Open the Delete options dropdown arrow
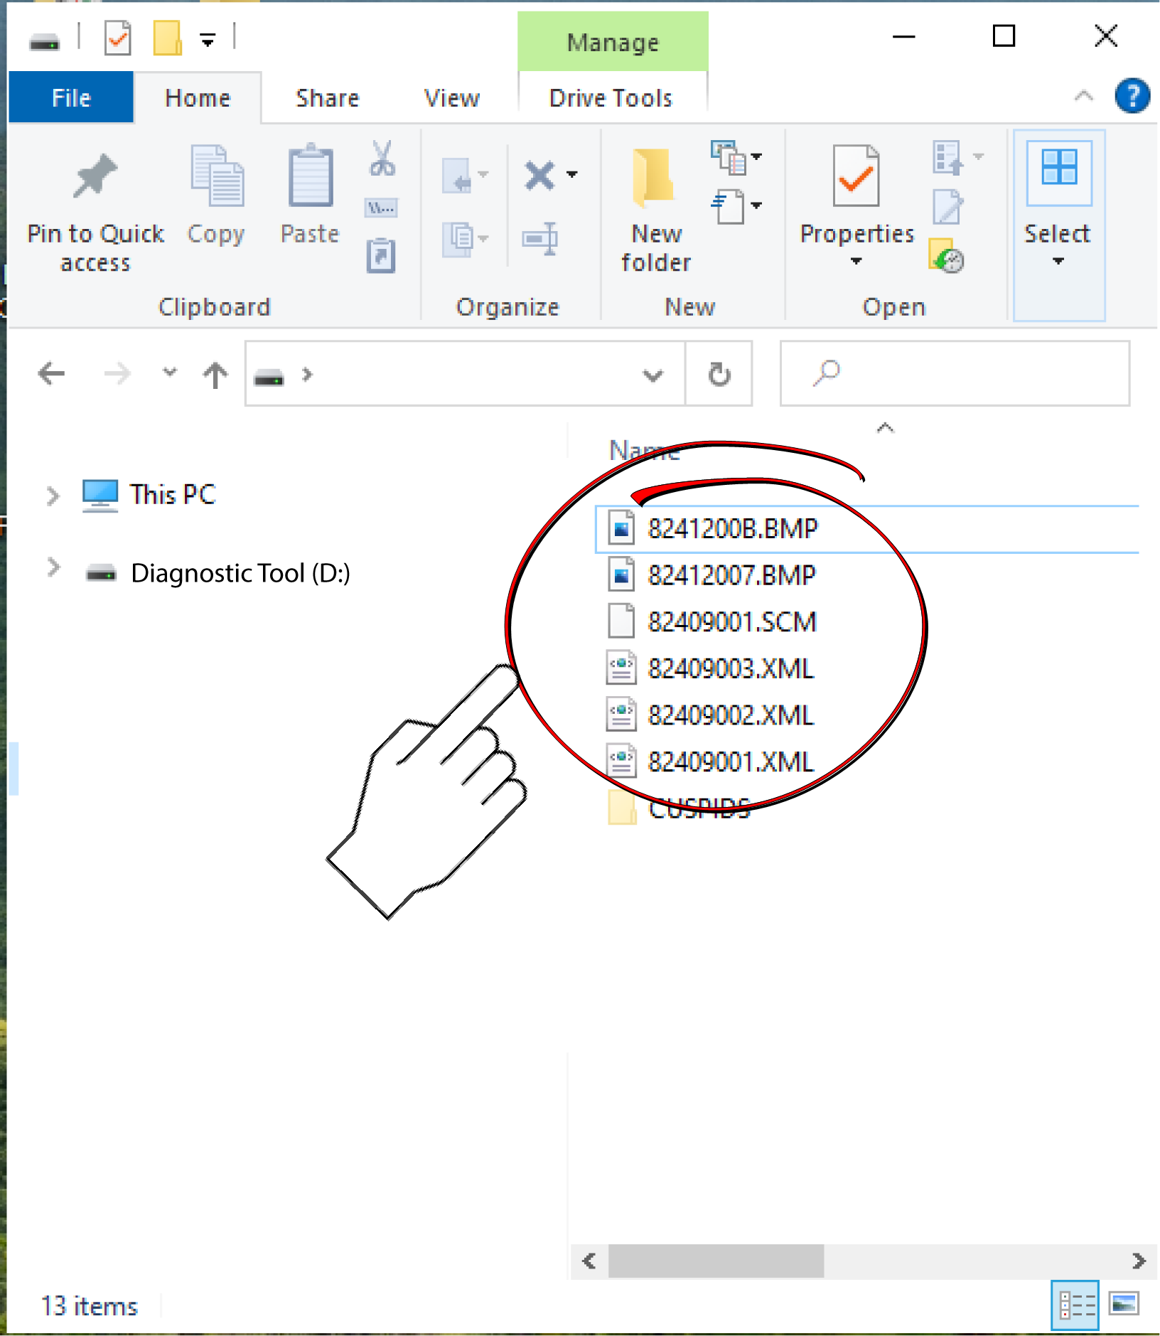 [x=572, y=174]
